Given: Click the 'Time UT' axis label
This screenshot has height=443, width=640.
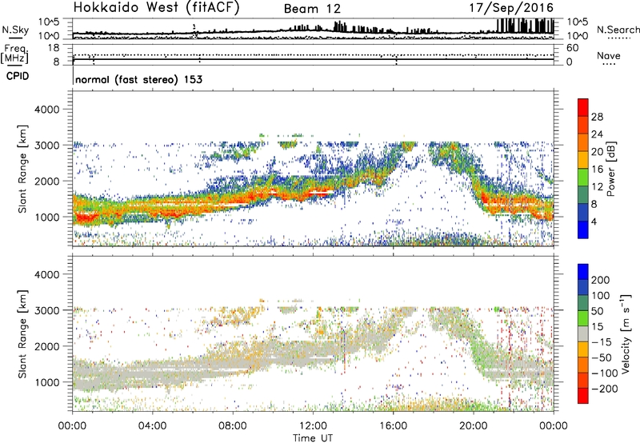Looking at the screenshot, I should click(x=313, y=437).
